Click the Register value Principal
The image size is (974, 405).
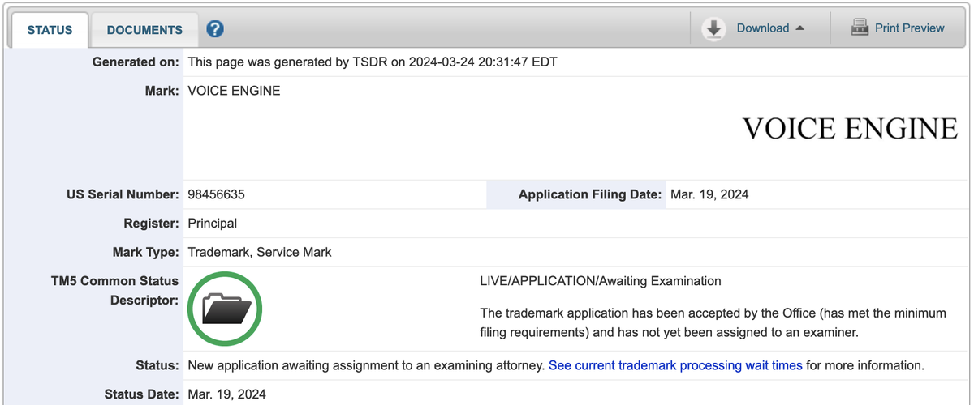click(x=213, y=223)
